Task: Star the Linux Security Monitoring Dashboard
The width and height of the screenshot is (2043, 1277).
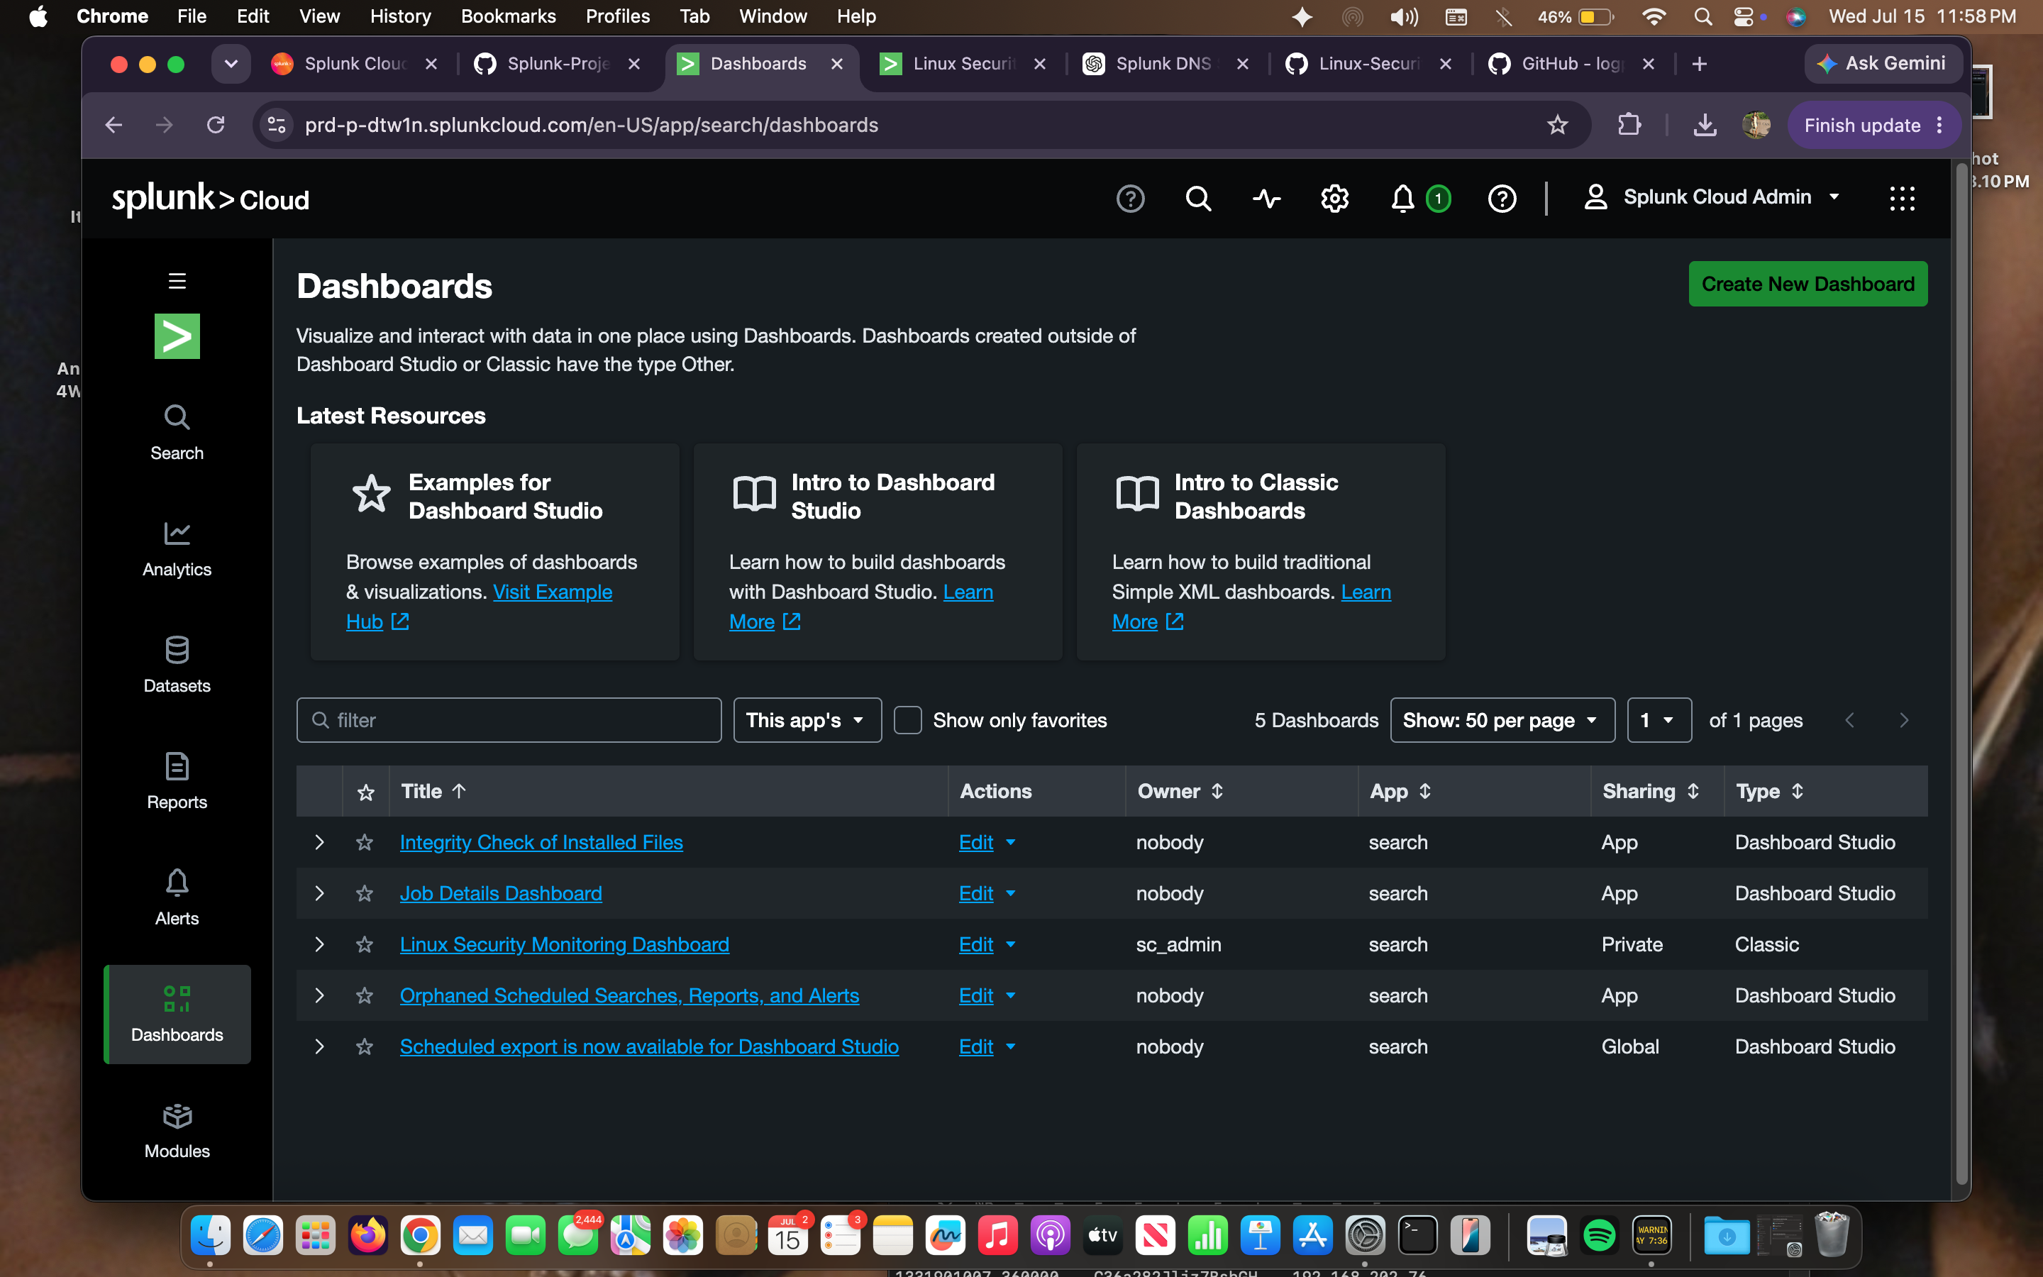Action: (x=365, y=944)
